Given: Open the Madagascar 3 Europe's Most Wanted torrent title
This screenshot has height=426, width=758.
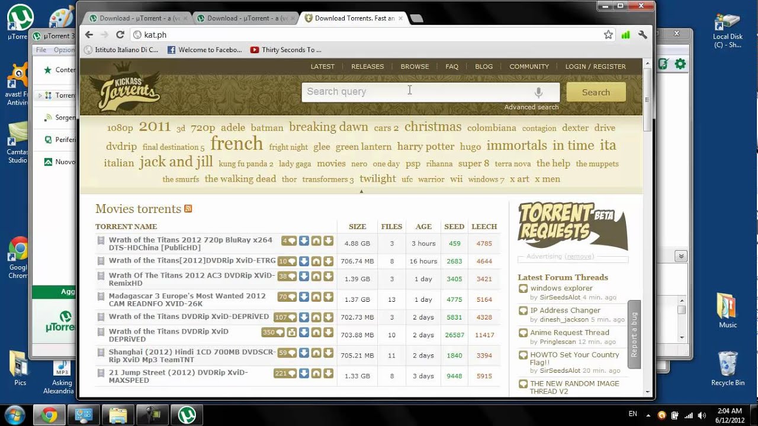Looking at the screenshot, I should pyautogui.click(x=187, y=299).
